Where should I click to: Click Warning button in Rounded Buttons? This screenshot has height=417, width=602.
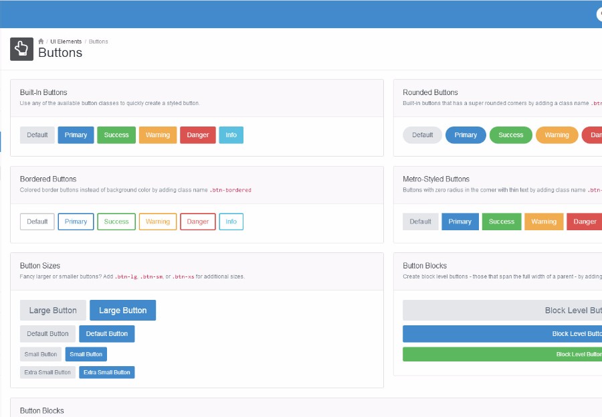557,135
